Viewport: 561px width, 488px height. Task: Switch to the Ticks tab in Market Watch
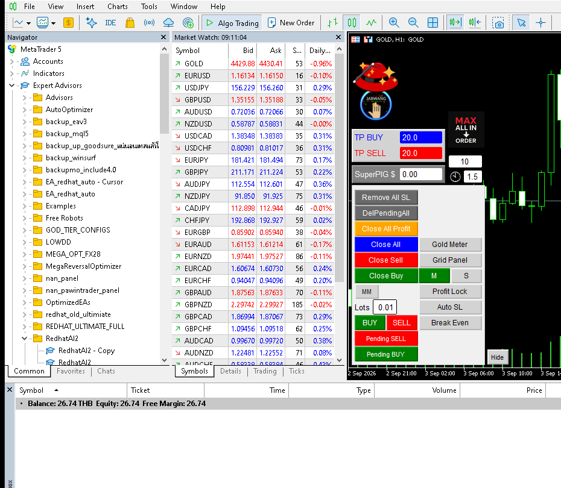(x=297, y=371)
